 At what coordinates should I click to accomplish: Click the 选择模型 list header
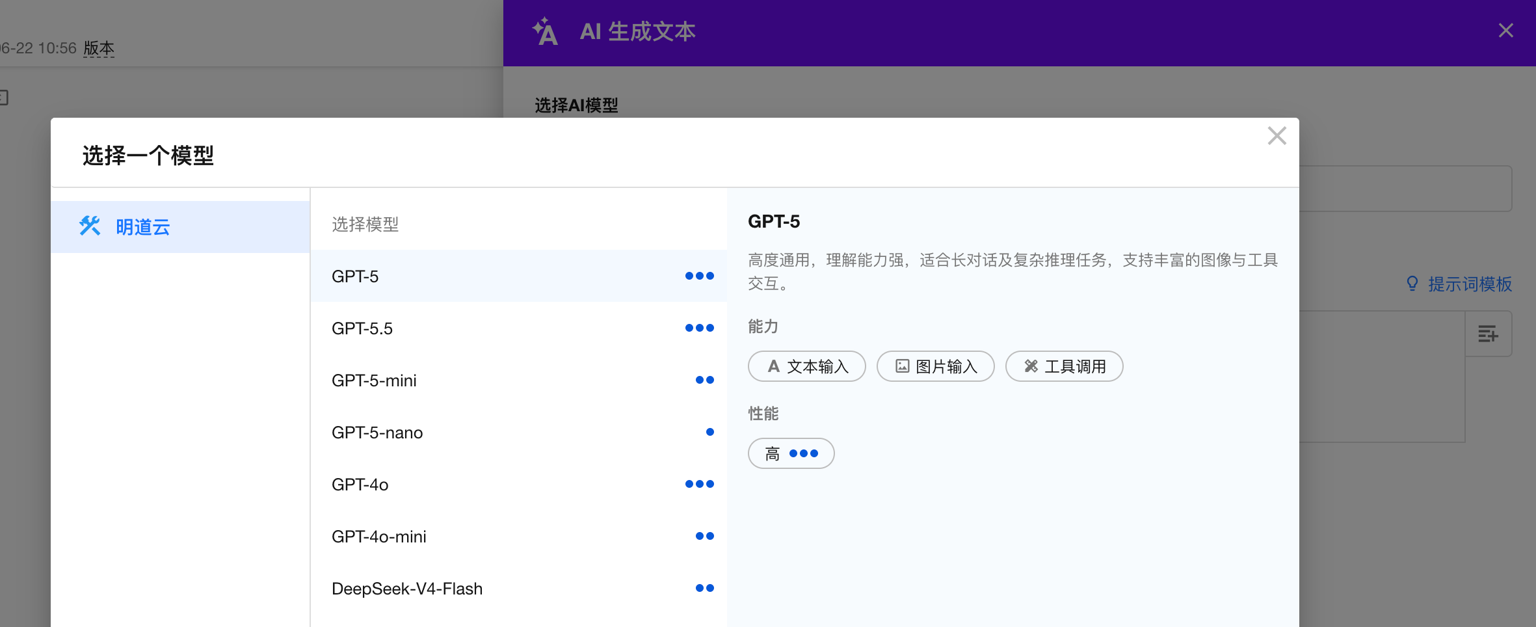[x=365, y=224]
